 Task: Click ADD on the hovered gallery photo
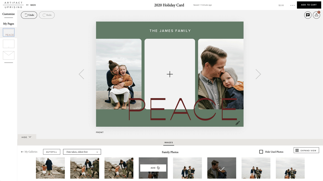click(x=153, y=168)
